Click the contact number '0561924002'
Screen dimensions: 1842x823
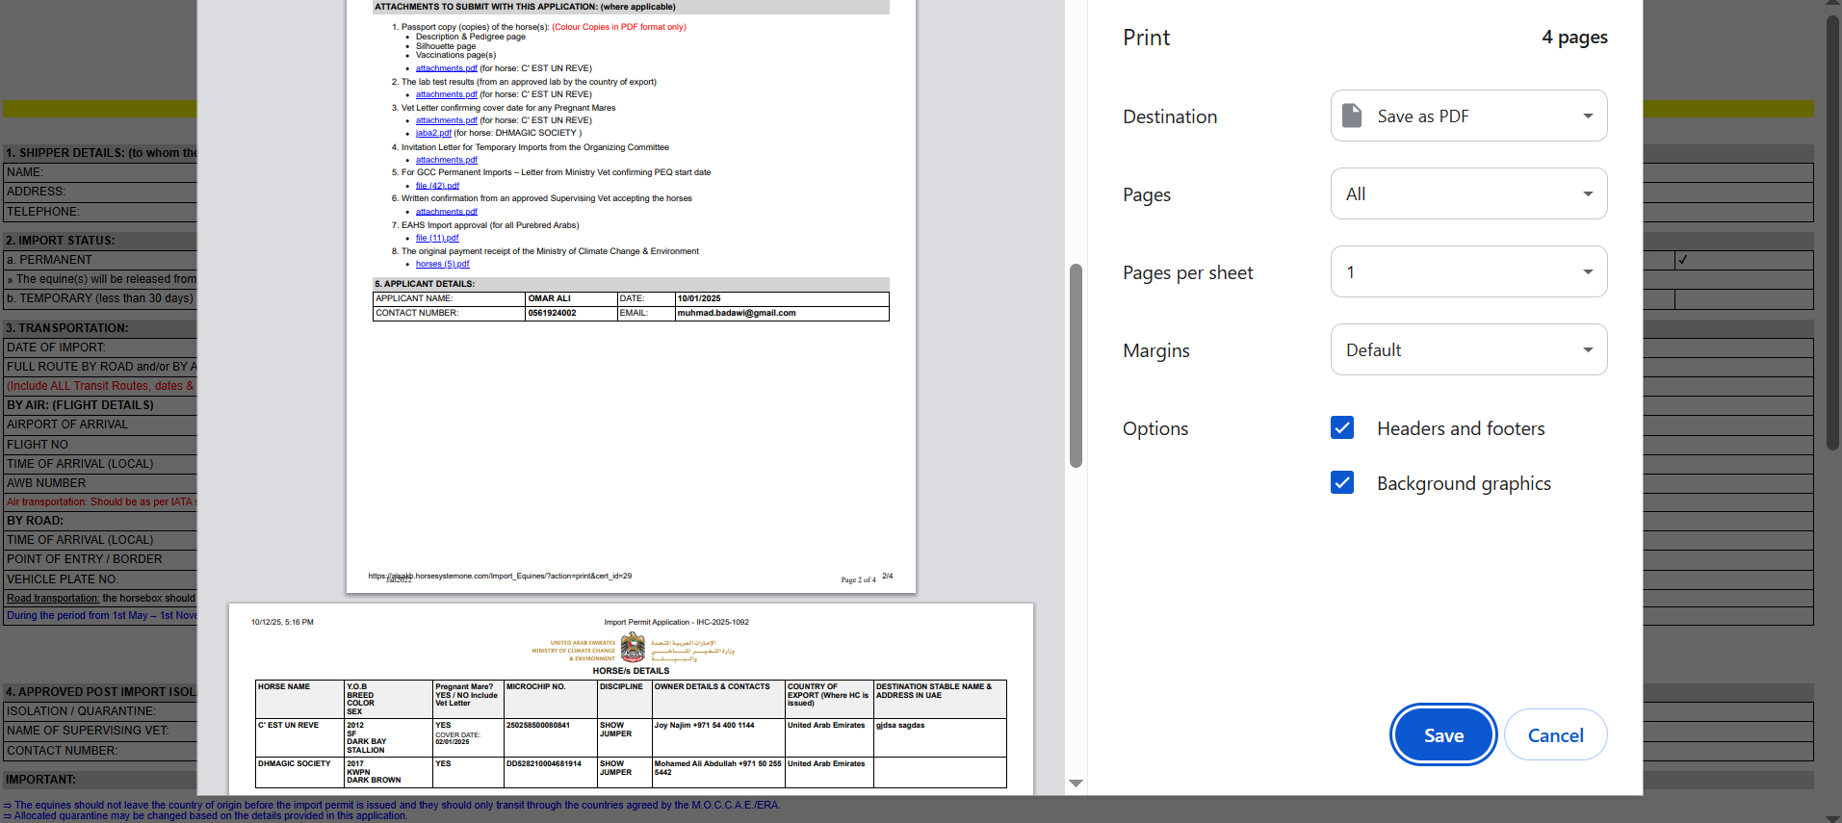pyautogui.click(x=552, y=313)
